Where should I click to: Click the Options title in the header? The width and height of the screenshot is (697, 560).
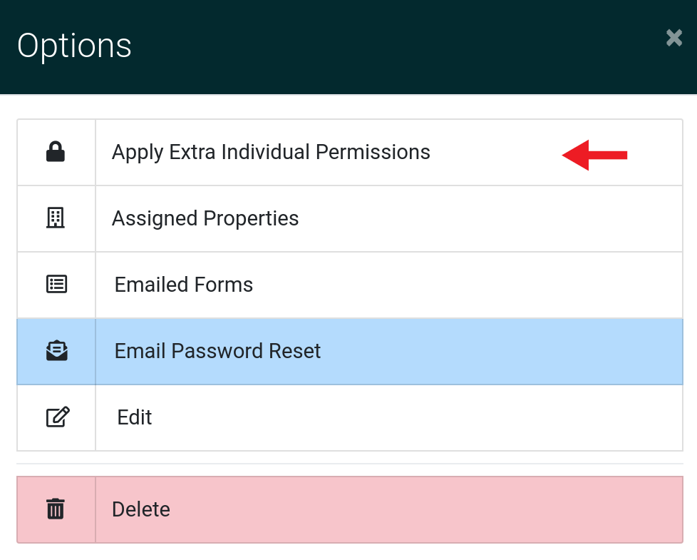[74, 46]
